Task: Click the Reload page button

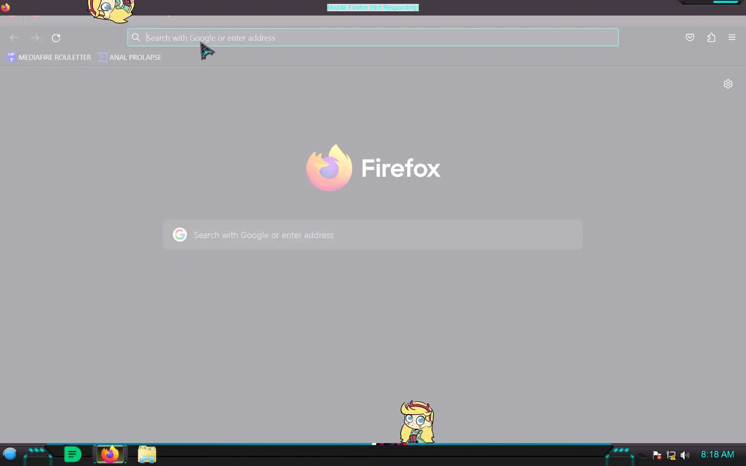Action: (x=56, y=38)
